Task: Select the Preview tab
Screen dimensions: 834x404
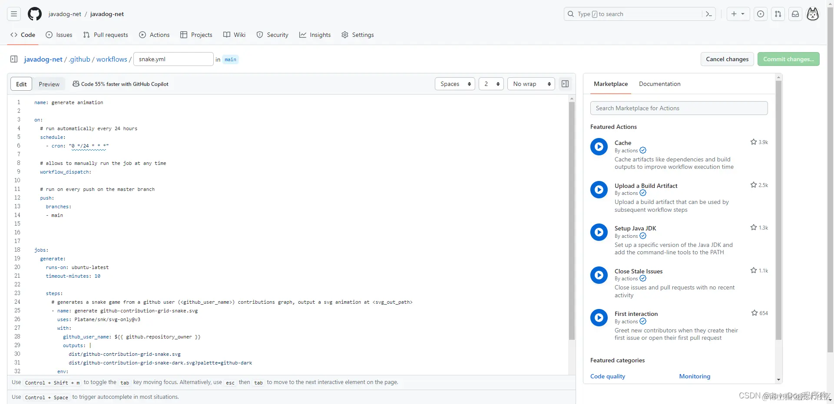Action: [49, 84]
